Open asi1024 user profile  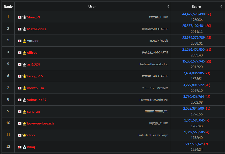(x=34, y=64)
